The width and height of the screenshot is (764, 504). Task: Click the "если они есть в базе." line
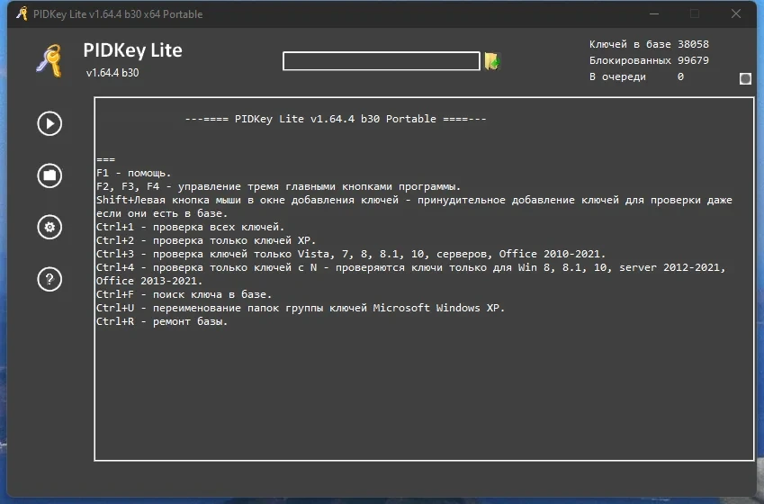pos(162,213)
